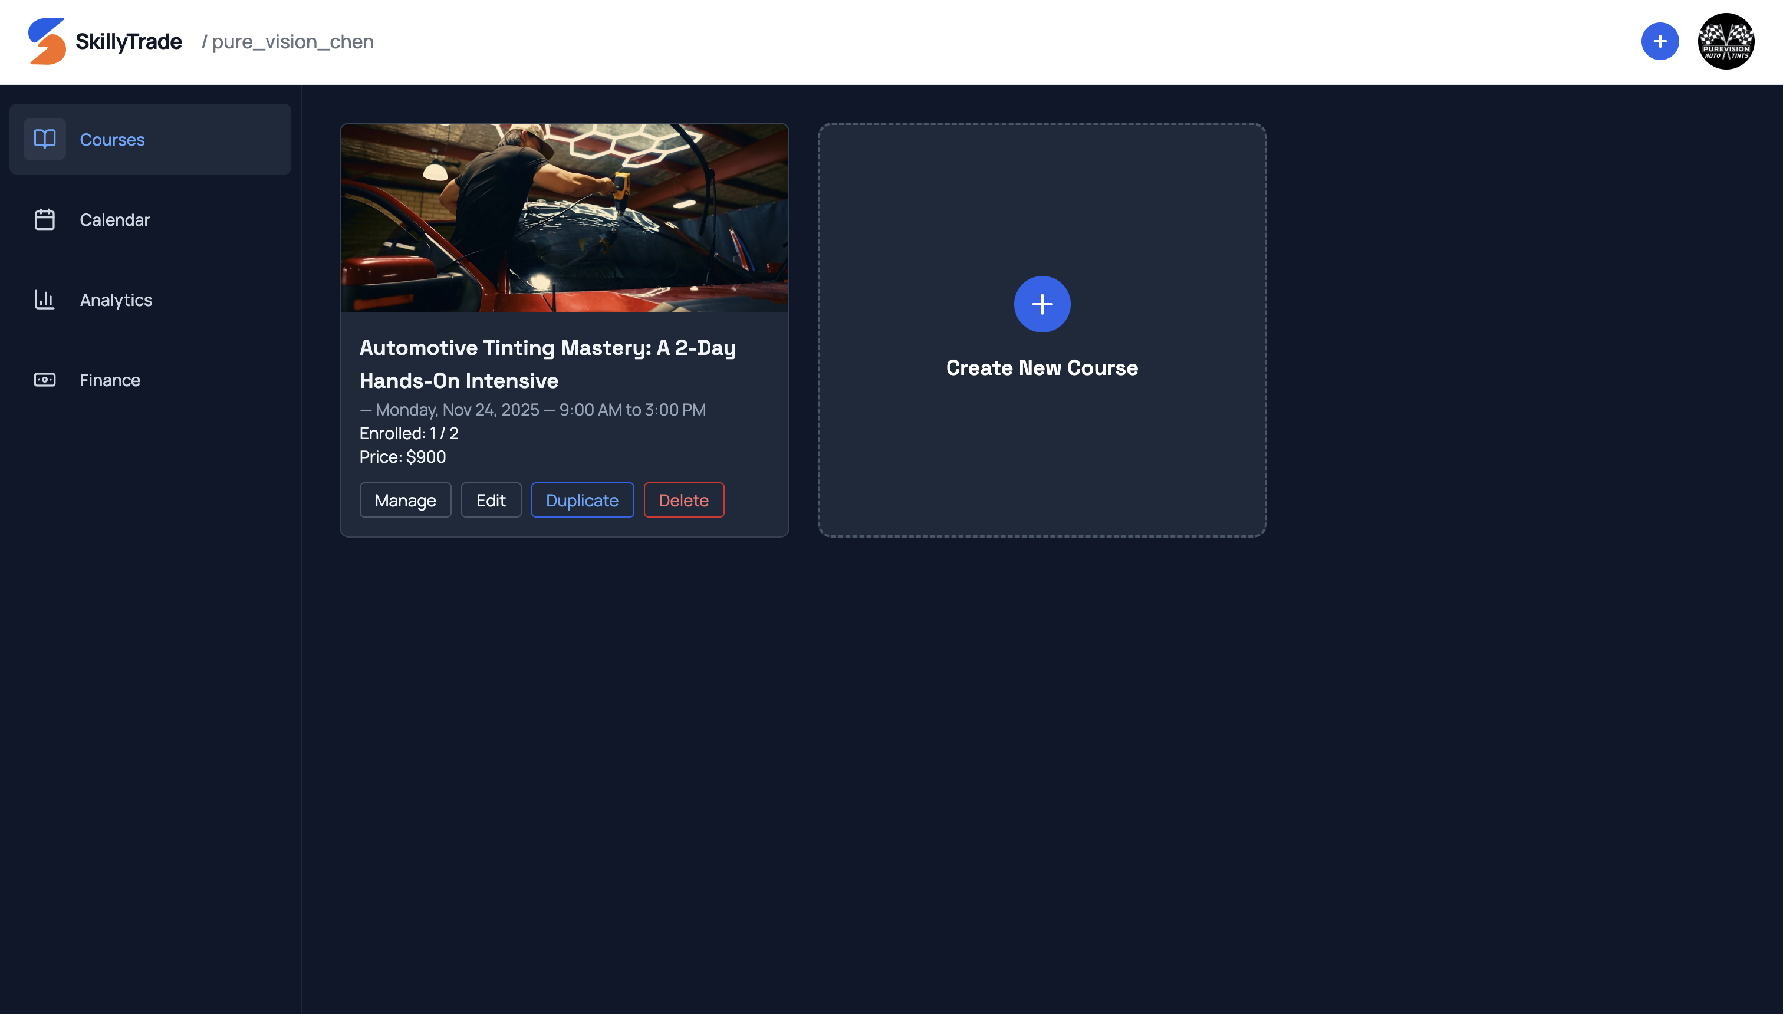Click the Analytics bar-chart icon
This screenshot has height=1014, width=1783.
tap(44, 299)
